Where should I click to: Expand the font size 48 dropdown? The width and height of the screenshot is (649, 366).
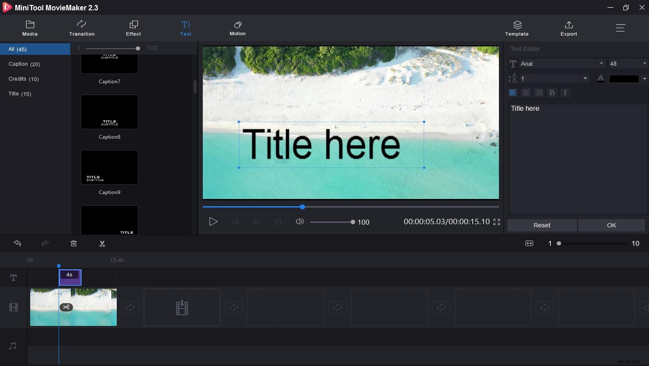644,63
